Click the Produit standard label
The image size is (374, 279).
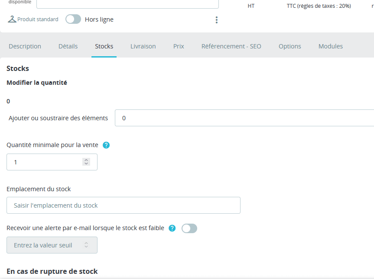coord(38,19)
